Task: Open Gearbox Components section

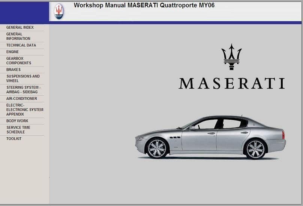Action: coord(18,61)
